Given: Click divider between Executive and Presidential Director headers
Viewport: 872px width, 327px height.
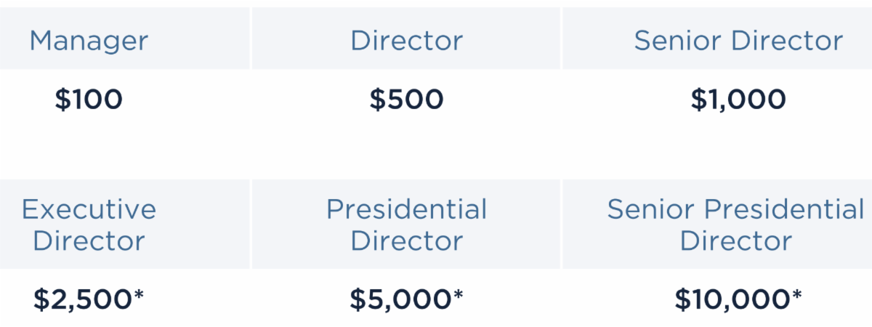Looking at the screenshot, I should click(x=251, y=224).
